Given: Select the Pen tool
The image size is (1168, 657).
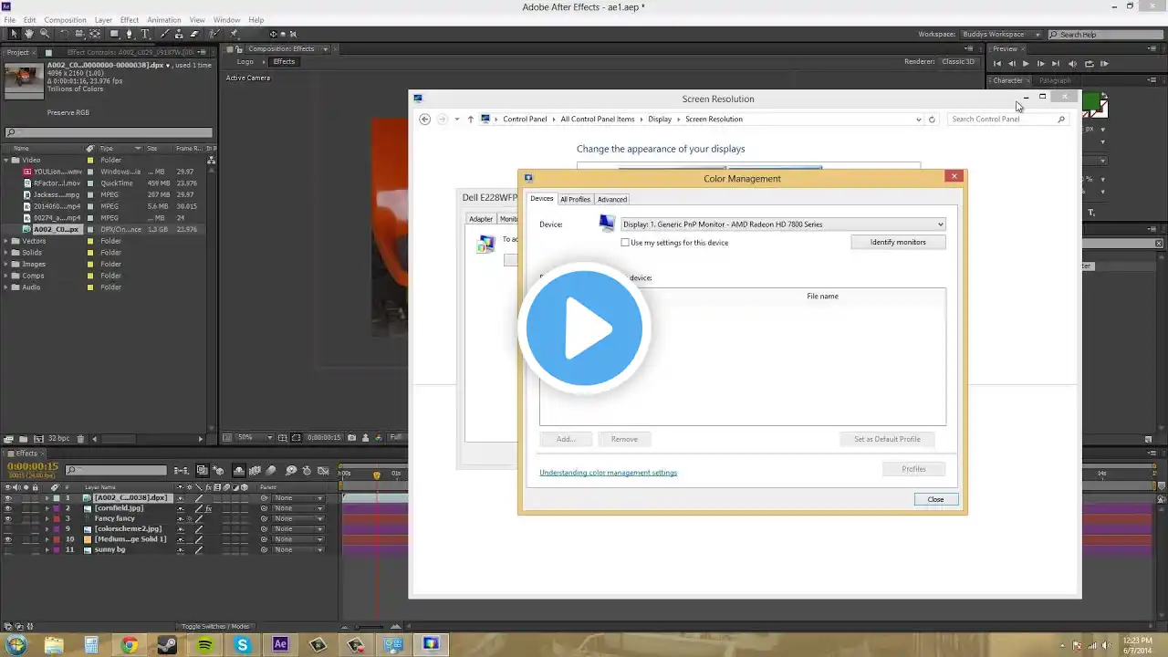Looking at the screenshot, I should click(x=129, y=34).
